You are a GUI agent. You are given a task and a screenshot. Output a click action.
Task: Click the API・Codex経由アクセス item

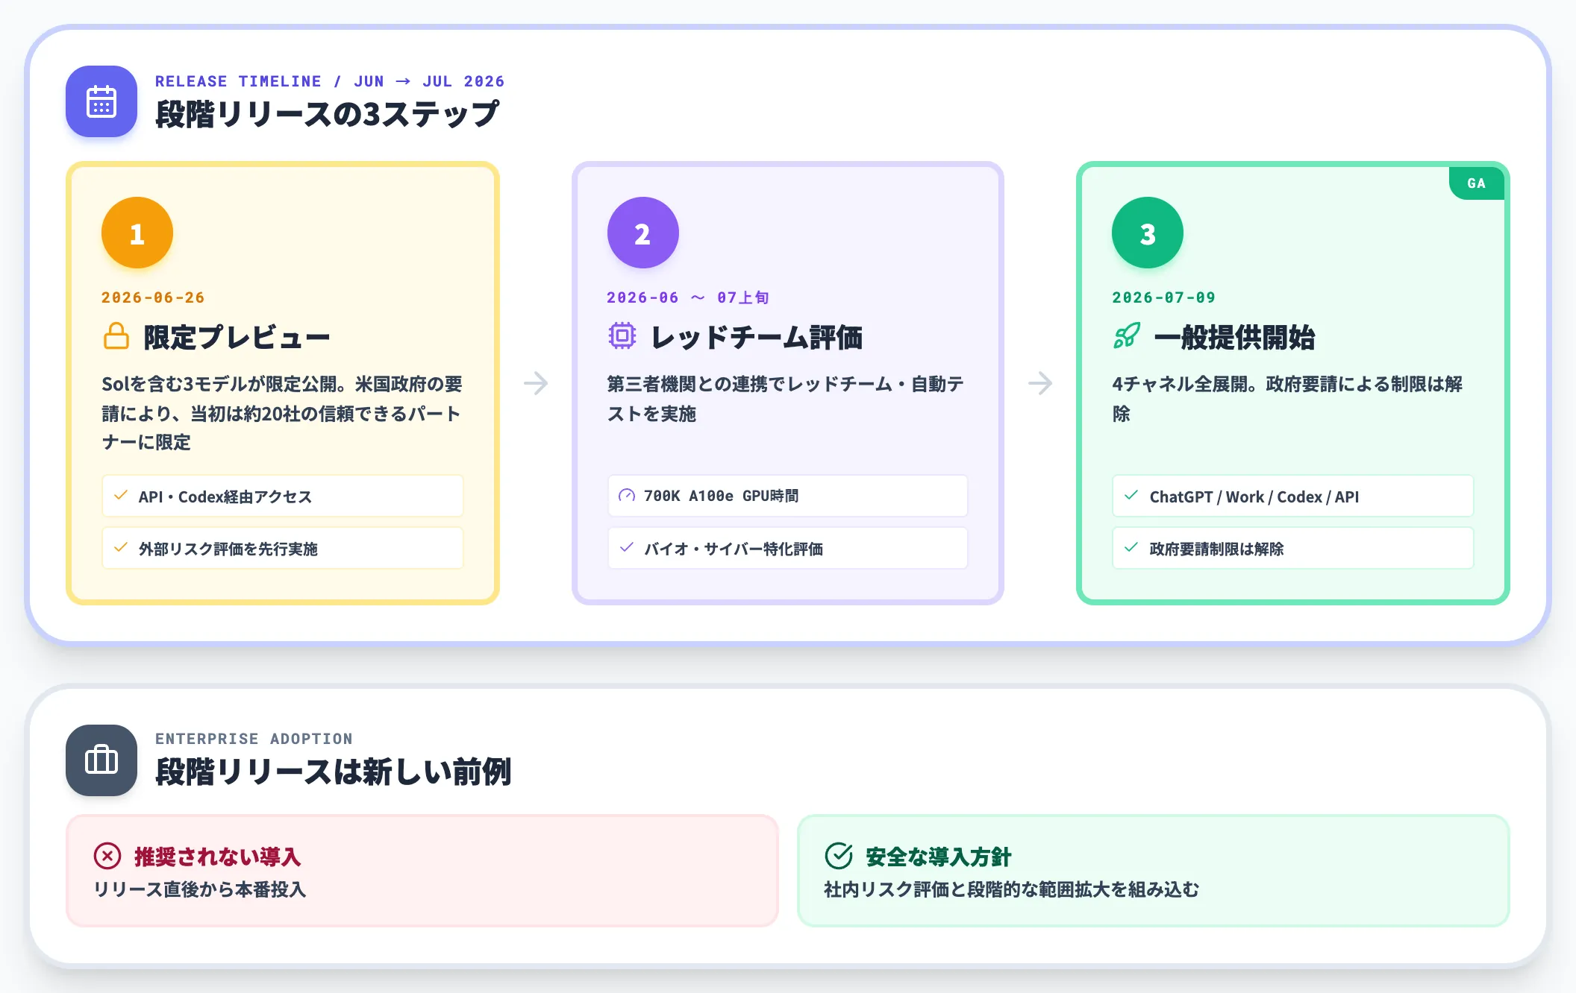pyautogui.click(x=283, y=496)
